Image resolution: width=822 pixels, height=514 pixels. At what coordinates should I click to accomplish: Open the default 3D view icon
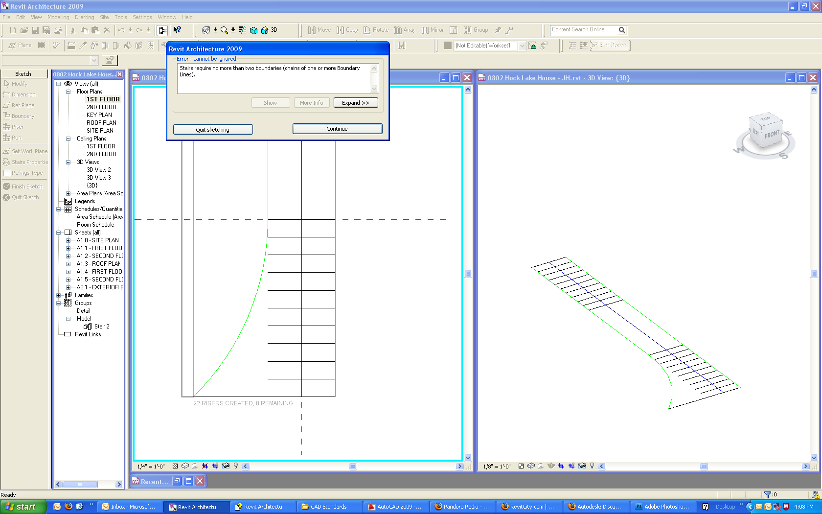(265, 30)
